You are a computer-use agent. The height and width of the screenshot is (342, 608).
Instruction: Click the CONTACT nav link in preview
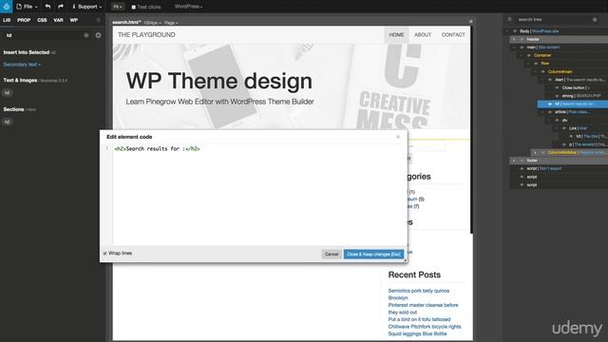[453, 35]
